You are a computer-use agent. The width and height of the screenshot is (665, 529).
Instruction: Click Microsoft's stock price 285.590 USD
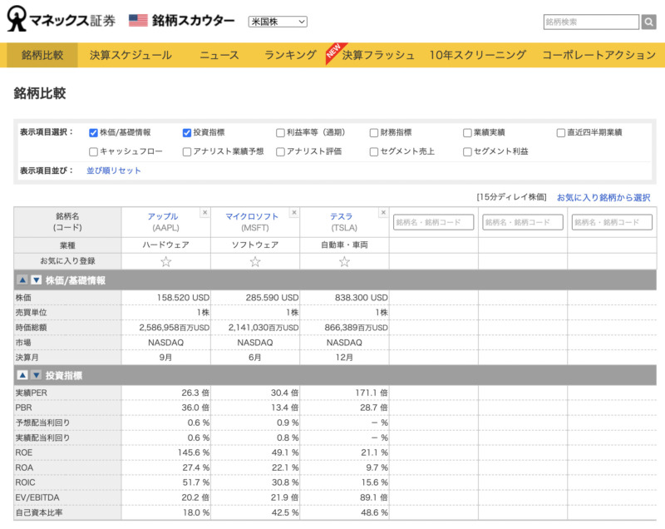pos(273,298)
